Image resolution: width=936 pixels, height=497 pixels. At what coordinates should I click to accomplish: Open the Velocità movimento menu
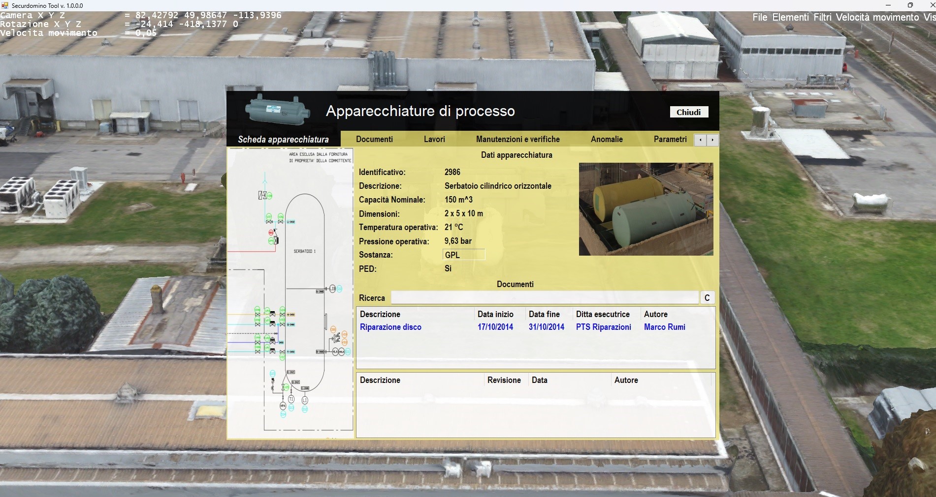877,17
